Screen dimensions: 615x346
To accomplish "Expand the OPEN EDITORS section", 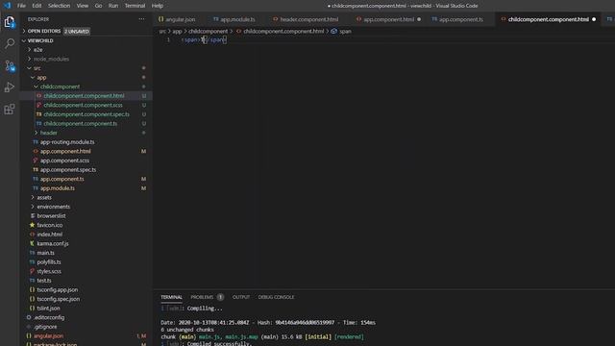I will (x=44, y=31).
